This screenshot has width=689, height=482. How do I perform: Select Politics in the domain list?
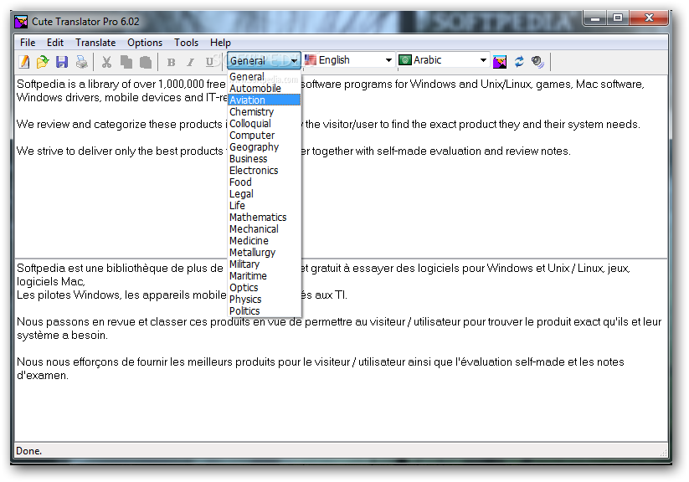coord(264,310)
